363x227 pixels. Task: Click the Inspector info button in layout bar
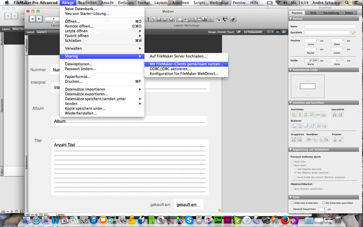pyautogui.click(x=278, y=32)
